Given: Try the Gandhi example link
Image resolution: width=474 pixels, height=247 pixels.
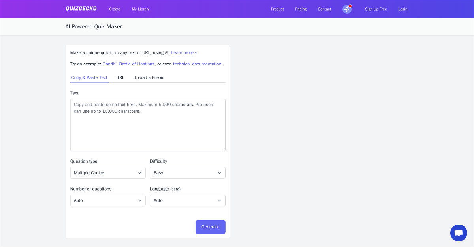Looking at the screenshot, I should point(109,64).
